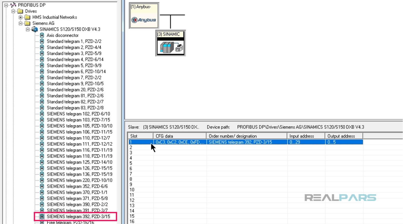
Task: Click the Slot column header
Action: [141, 136]
